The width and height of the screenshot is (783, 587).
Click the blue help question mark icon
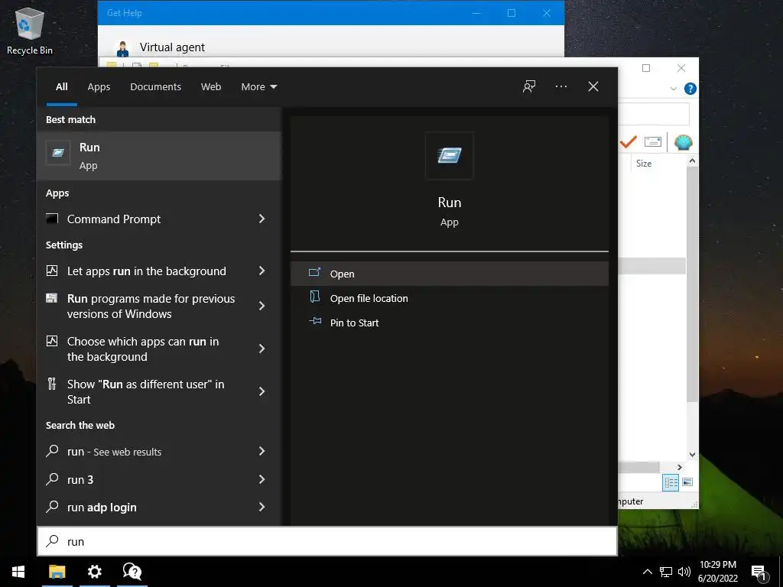[x=690, y=89]
